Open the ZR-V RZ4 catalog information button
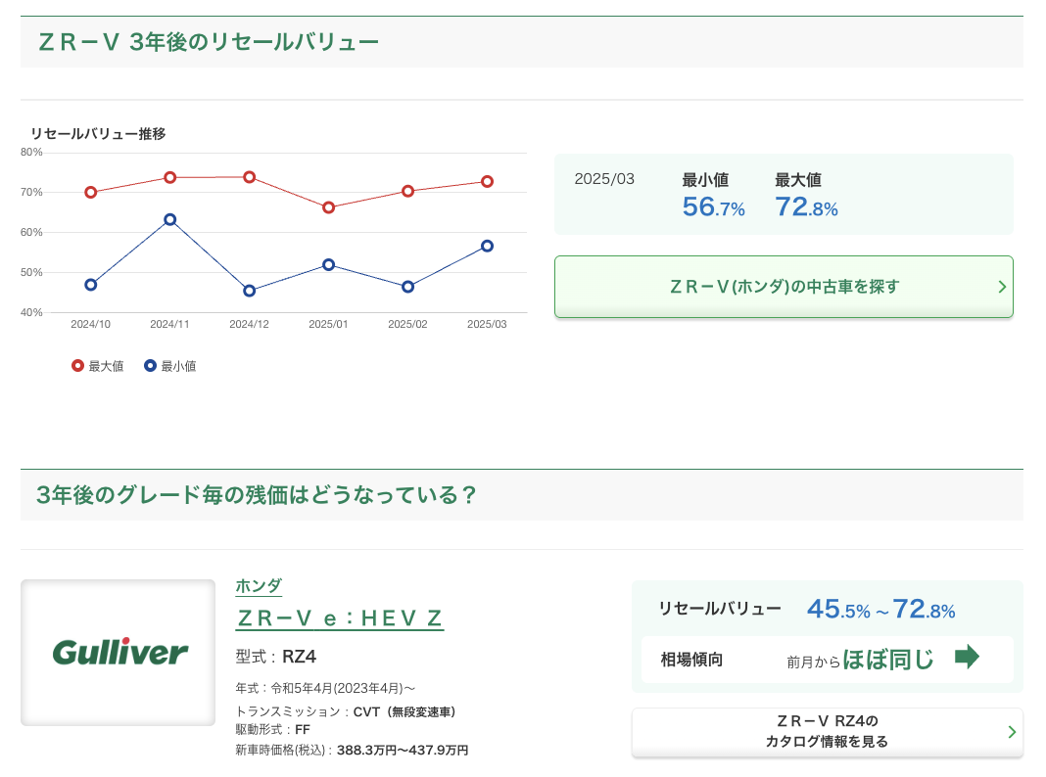 [828, 732]
